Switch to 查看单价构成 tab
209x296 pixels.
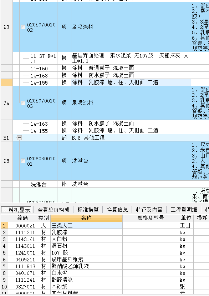(x=53, y=210)
